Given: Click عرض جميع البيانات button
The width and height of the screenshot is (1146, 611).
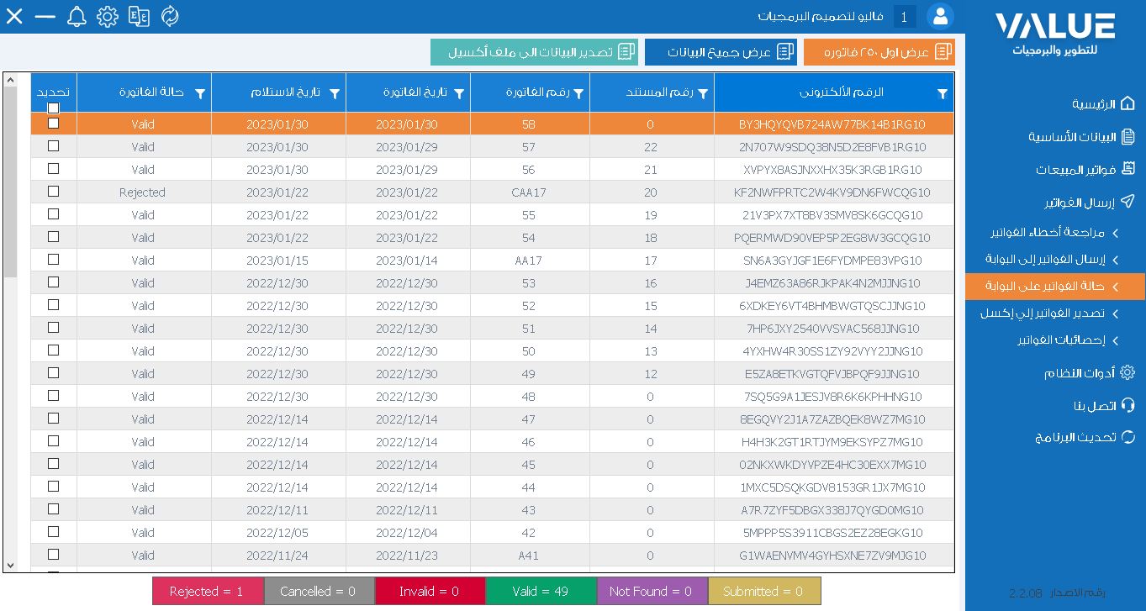Looking at the screenshot, I should 721,52.
